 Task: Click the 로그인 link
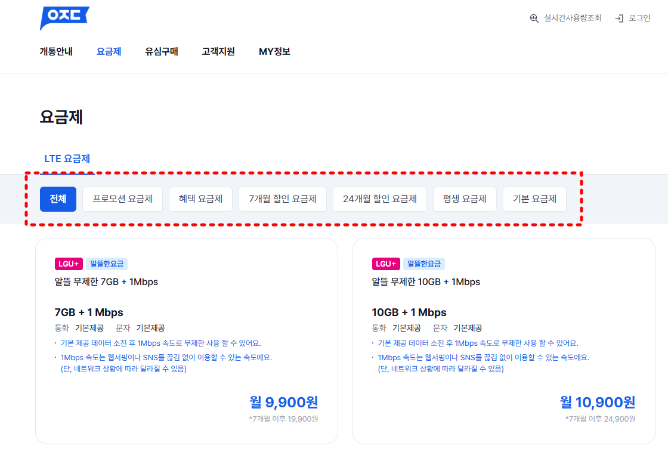(639, 18)
